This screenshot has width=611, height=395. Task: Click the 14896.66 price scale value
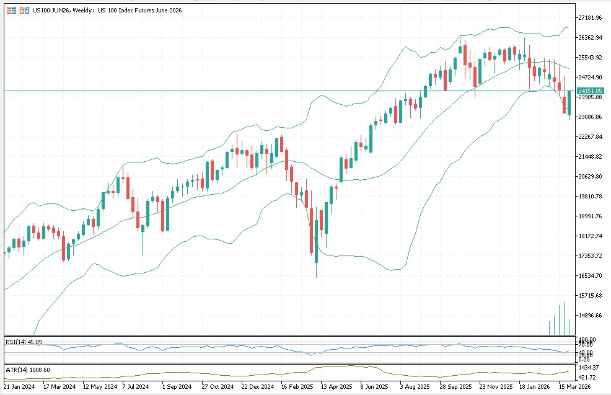point(590,316)
